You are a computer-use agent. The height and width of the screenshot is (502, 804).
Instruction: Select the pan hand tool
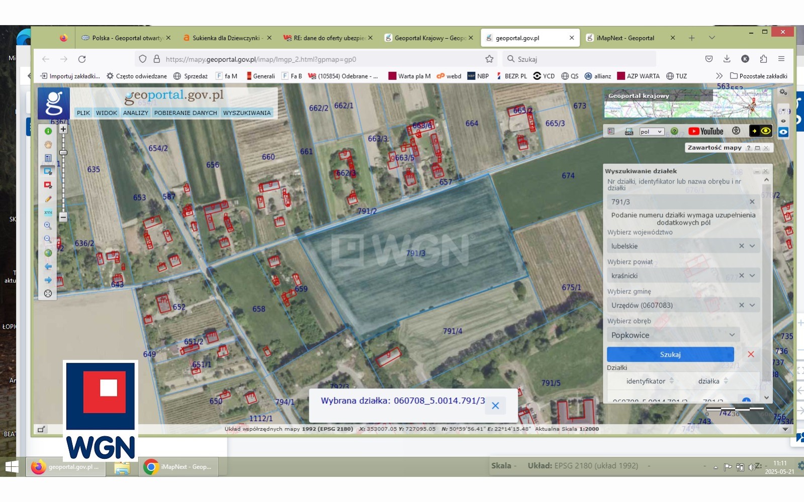[x=48, y=145]
